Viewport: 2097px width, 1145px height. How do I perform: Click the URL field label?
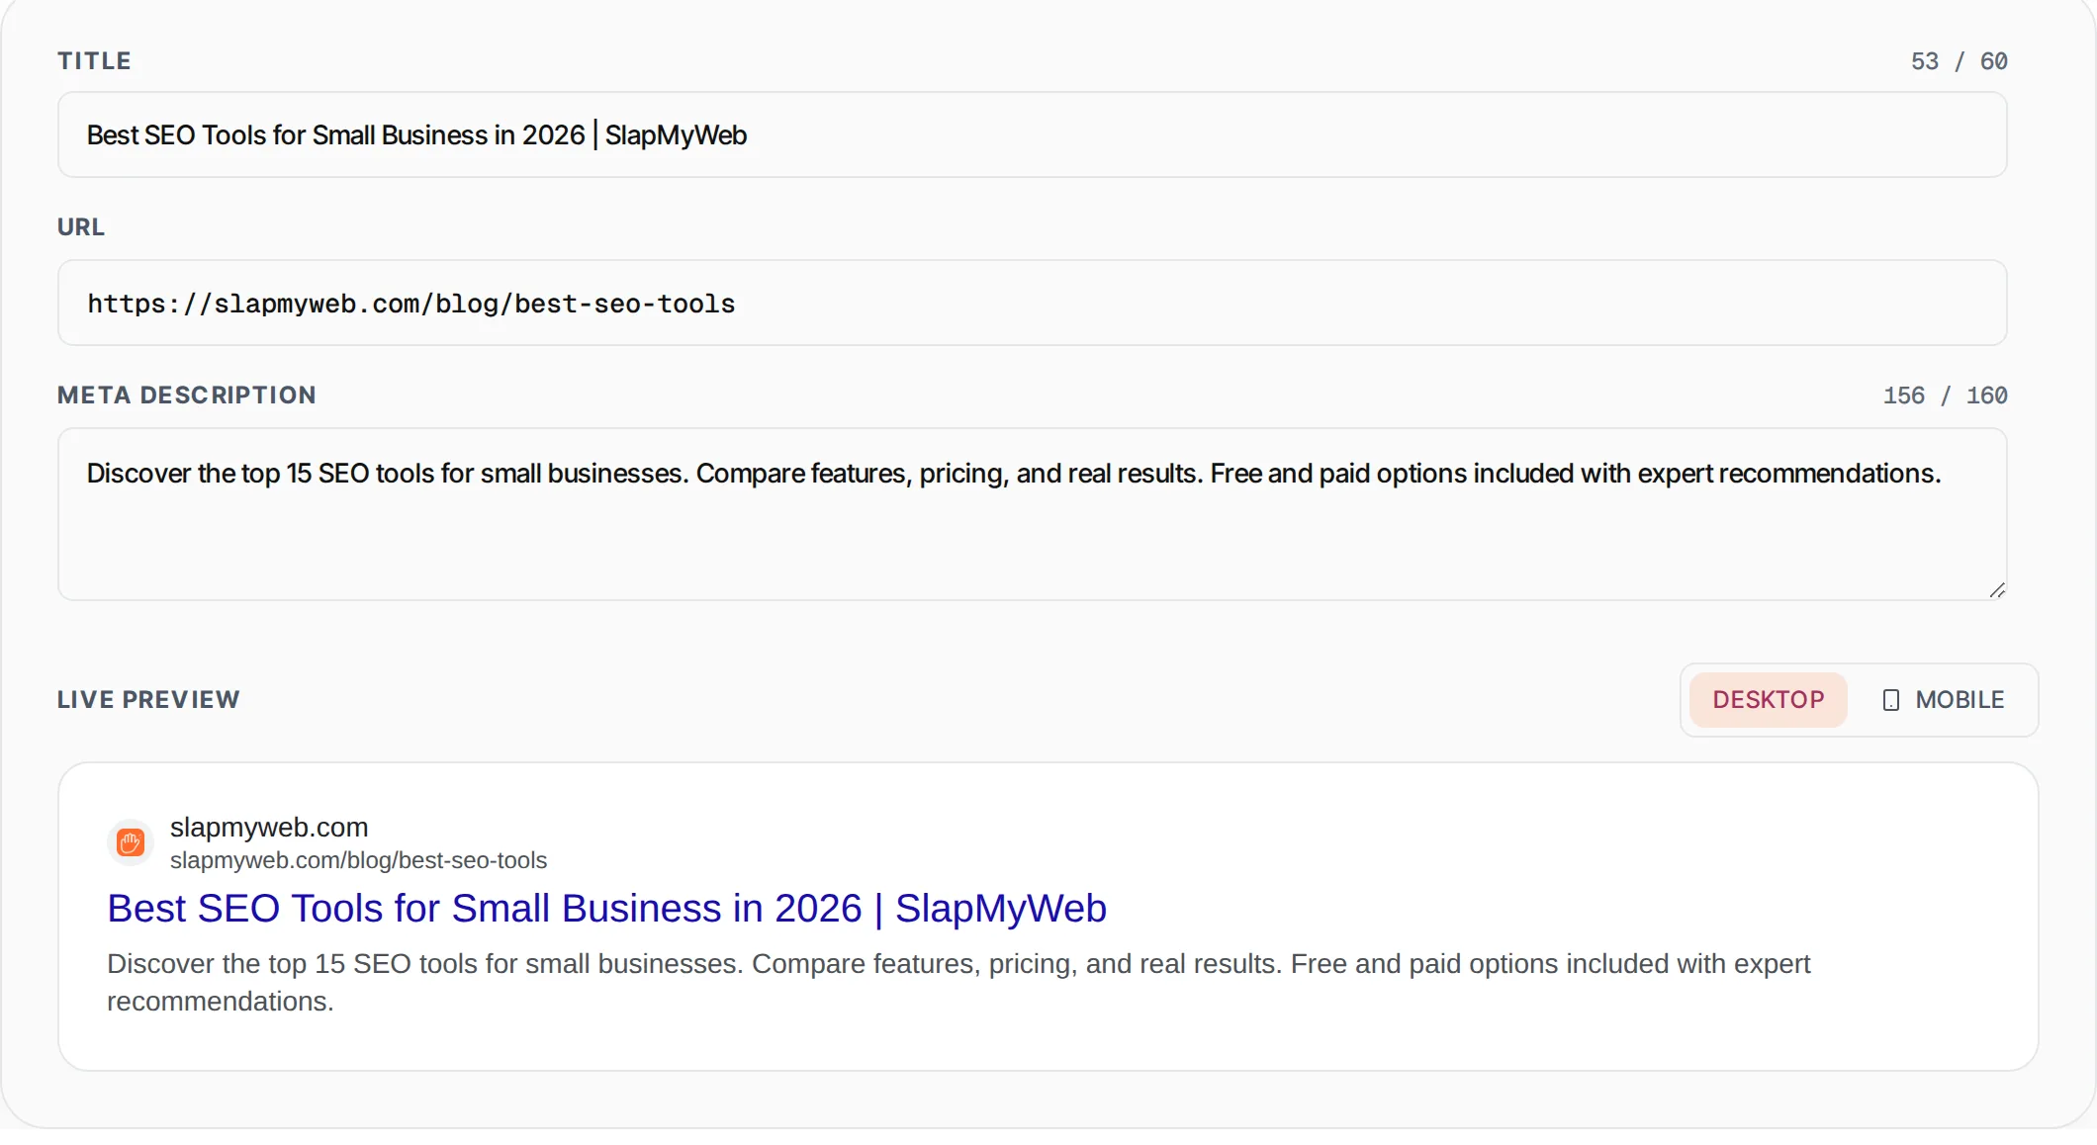pyautogui.click(x=81, y=227)
